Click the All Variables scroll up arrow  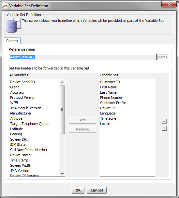(62, 82)
